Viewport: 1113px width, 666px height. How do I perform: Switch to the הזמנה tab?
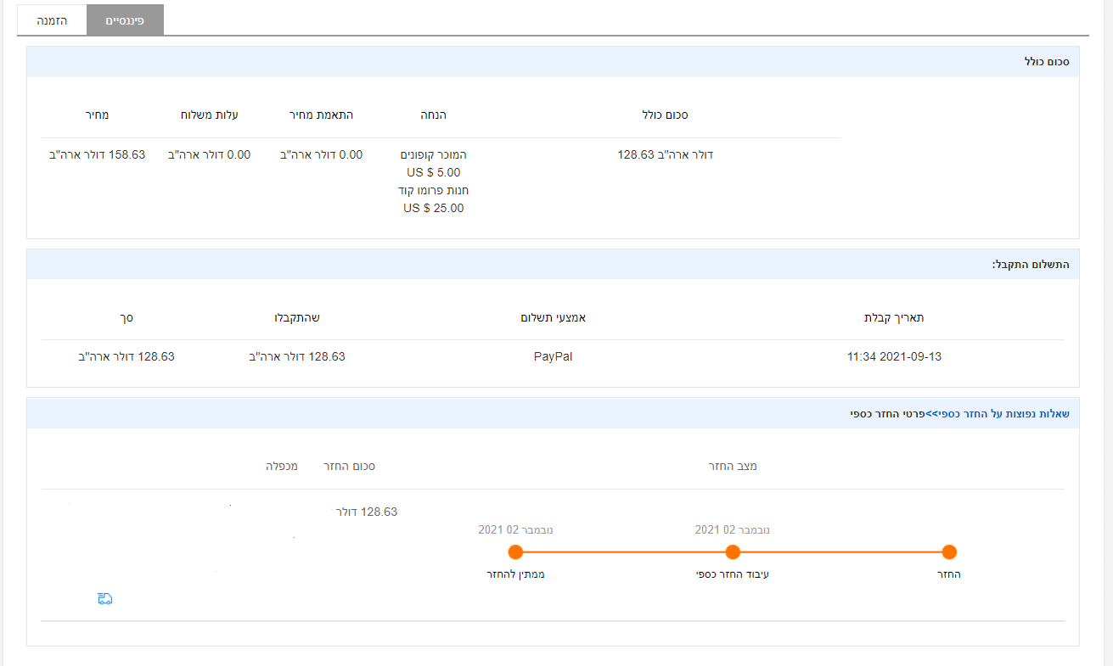[x=52, y=20]
